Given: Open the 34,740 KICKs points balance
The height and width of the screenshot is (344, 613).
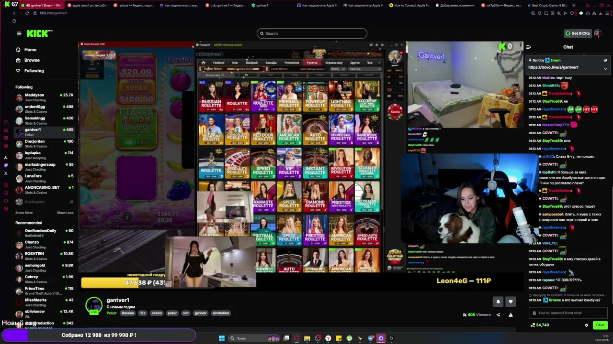Looking at the screenshot, I should point(540,325).
